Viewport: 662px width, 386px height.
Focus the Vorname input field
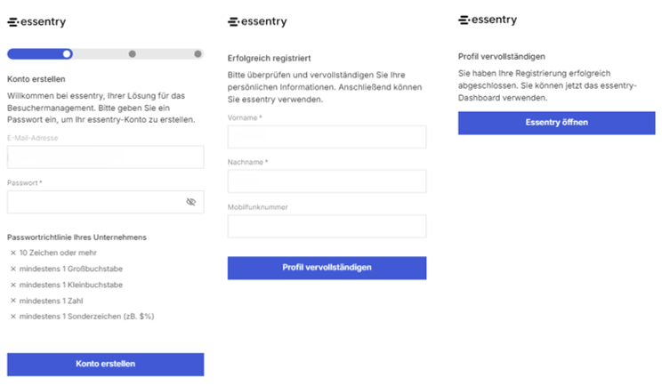tap(327, 137)
